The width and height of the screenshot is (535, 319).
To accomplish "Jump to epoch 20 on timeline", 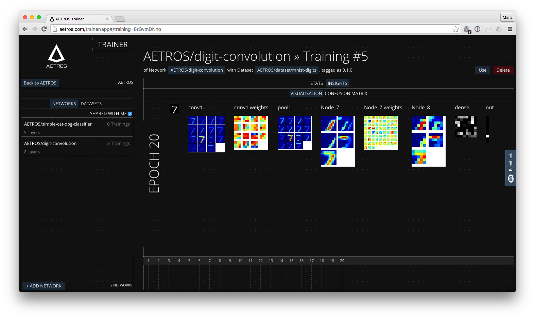I will (x=342, y=261).
